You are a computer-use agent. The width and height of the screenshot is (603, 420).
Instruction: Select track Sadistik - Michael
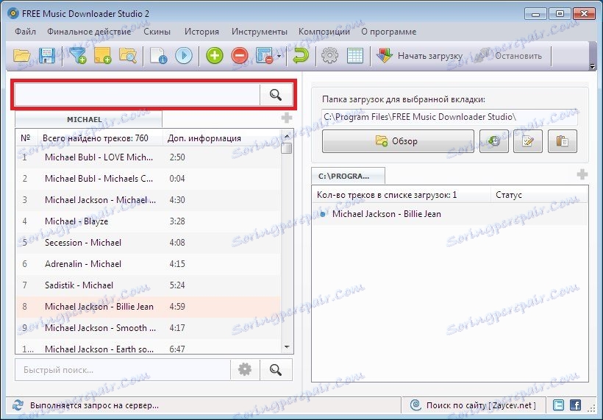click(x=148, y=285)
